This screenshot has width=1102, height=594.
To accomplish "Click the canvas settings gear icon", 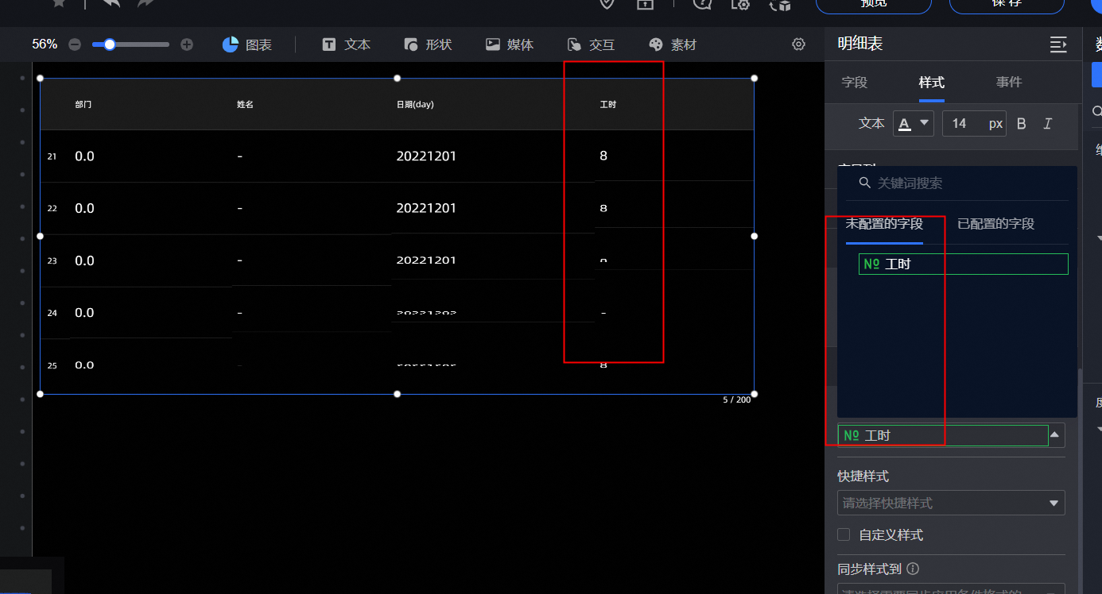I will pyautogui.click(x=799, y=44).
